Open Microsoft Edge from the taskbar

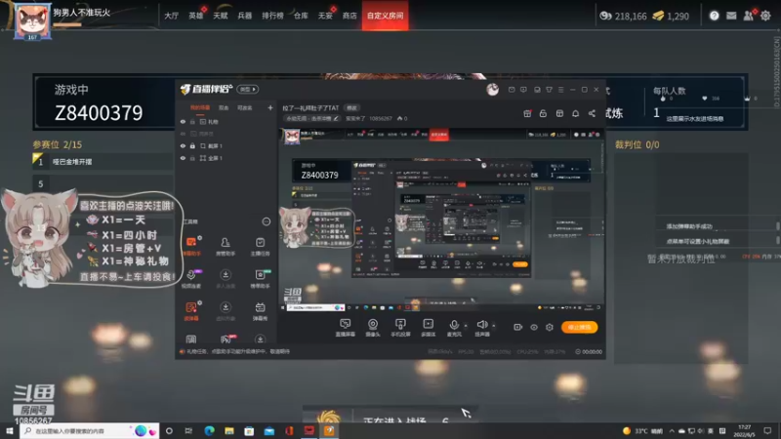pos(209,431)
